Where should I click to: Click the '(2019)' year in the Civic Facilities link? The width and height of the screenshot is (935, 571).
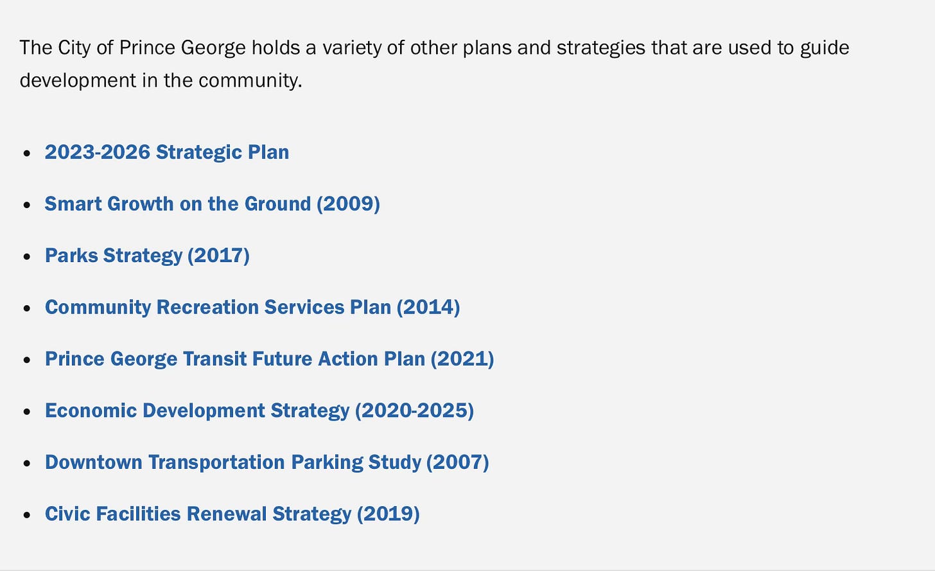pyautogui.click(x=389, y=514)
